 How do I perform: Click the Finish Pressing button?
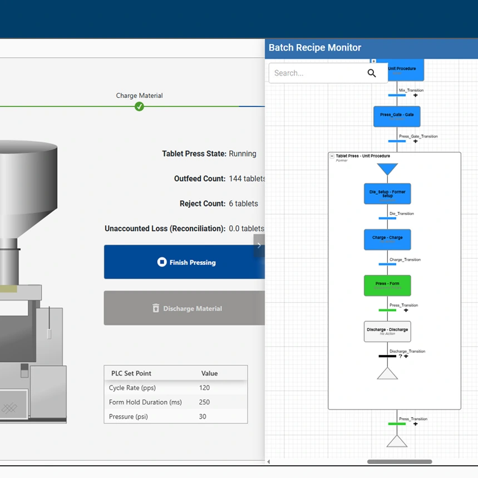pyautogui.click(x=184, y=262)
